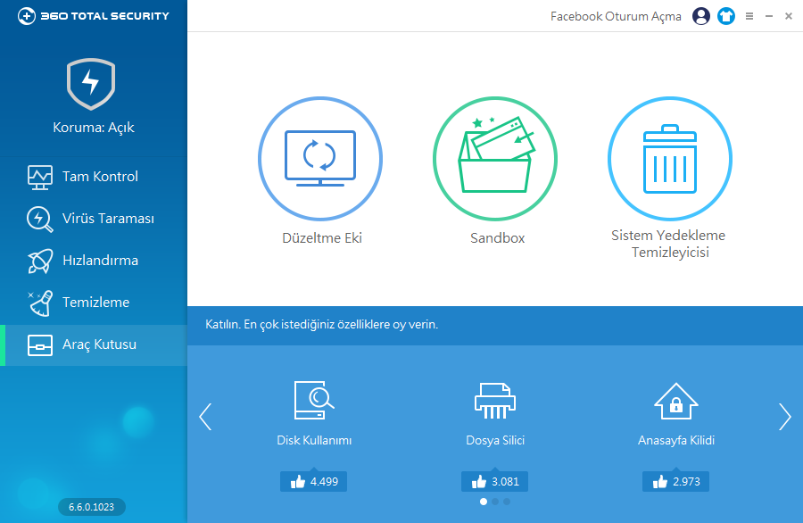Show next feature suggestions with right arrow

785,417
